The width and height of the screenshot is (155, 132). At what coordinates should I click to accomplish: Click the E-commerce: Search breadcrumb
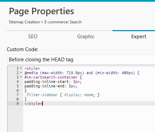click(x=63, y=22)
